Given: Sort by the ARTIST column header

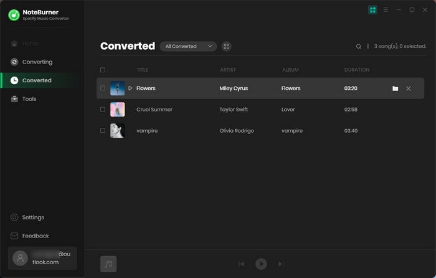Looking at the screenshot, I should (228, 70).
